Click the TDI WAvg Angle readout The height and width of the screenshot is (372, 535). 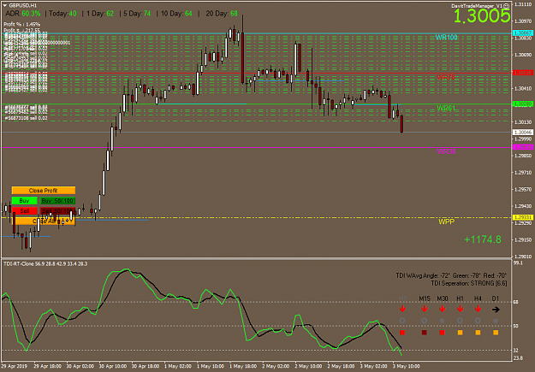click(451, 275)
